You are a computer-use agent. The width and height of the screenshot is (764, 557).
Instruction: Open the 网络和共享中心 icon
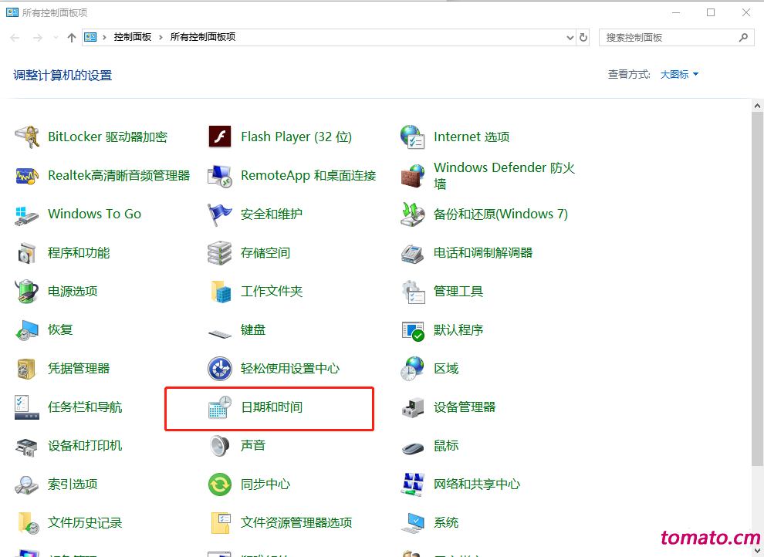pos(413,484)
